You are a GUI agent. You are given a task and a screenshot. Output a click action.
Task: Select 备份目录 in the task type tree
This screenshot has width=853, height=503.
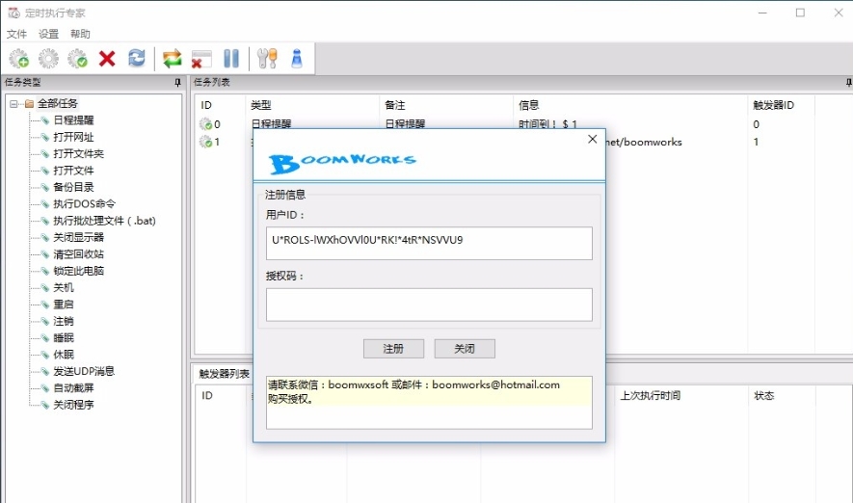(73, 188)
